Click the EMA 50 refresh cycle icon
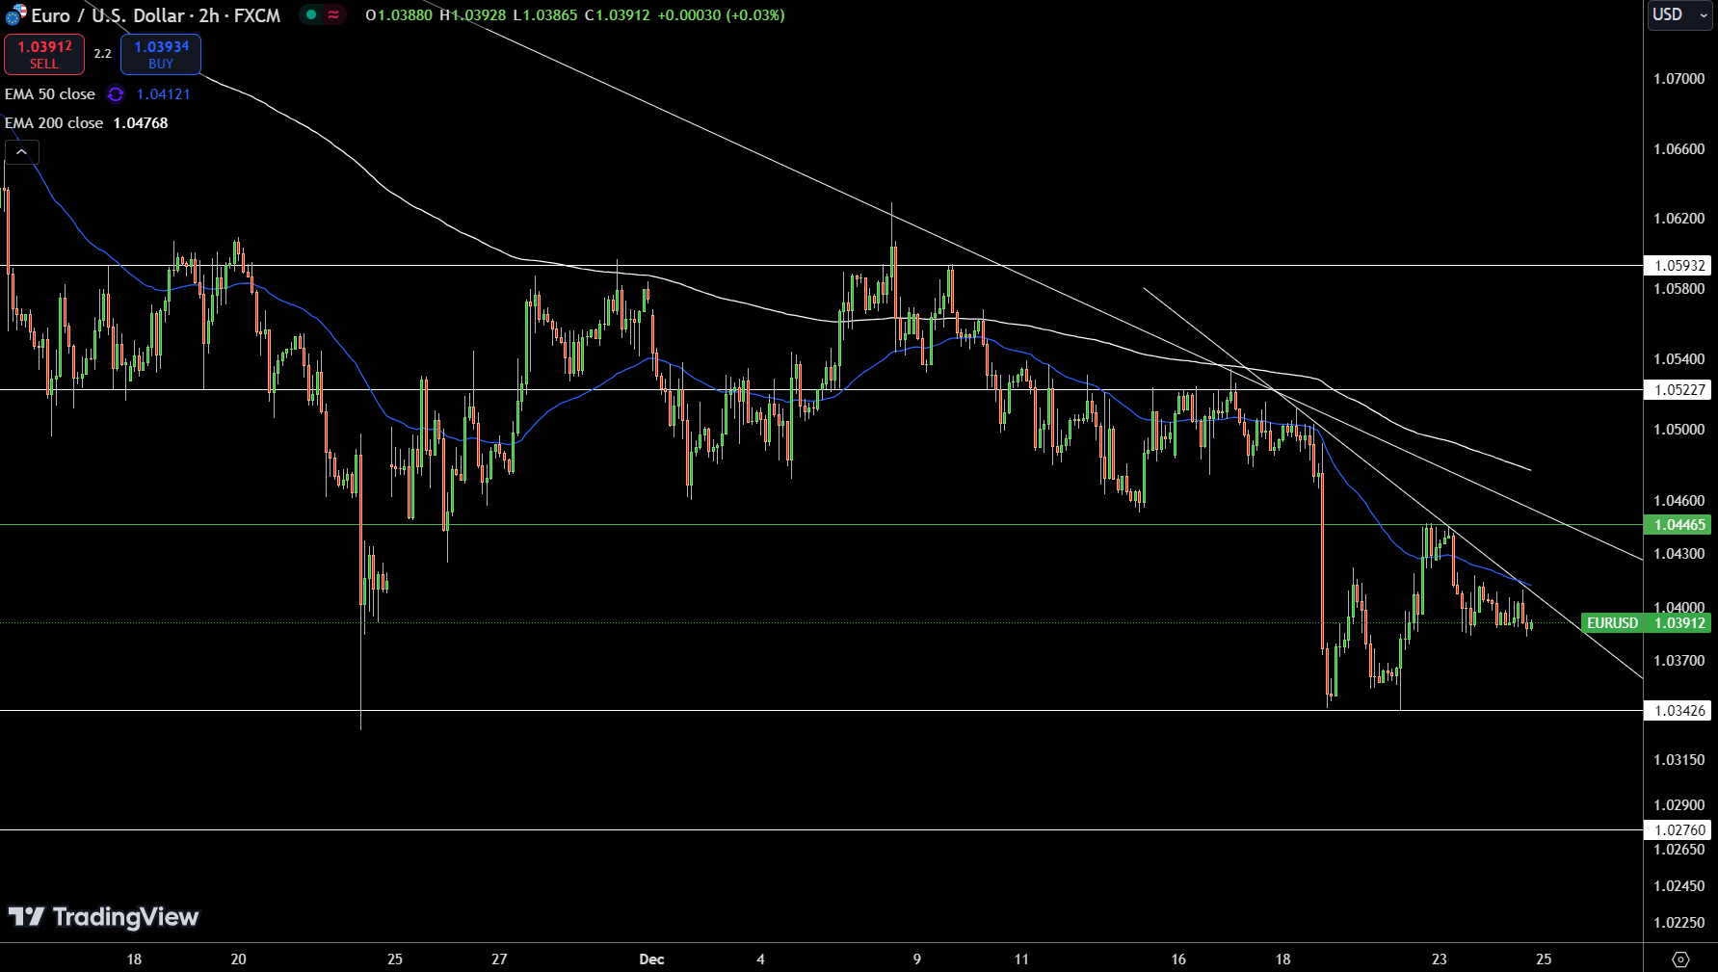 click(x=116, y=94)
